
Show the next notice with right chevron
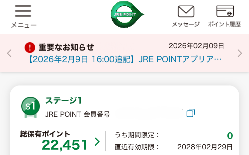240,53
